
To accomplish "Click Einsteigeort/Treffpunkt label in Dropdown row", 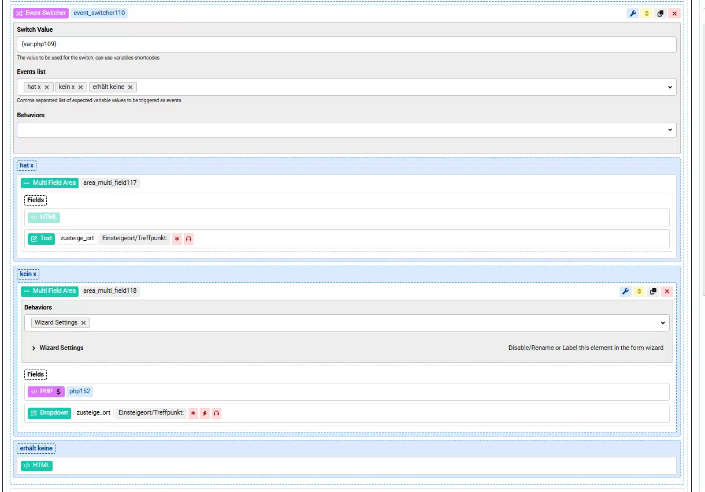I will coord(151,413).
